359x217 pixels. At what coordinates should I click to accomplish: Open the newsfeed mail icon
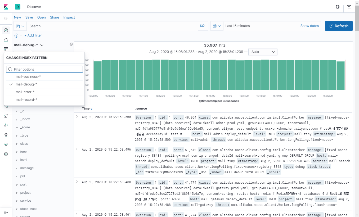click(349, 7)
